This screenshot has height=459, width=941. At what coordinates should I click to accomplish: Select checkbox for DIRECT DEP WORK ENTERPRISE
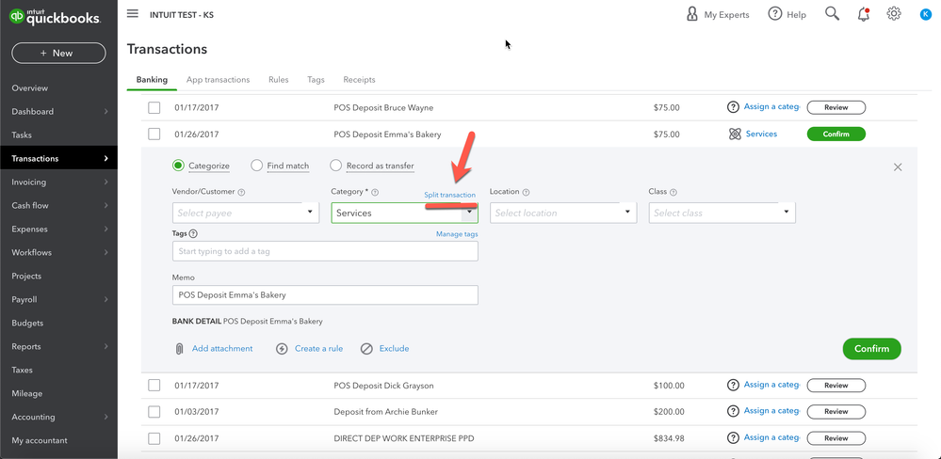[x=154, y=438]
